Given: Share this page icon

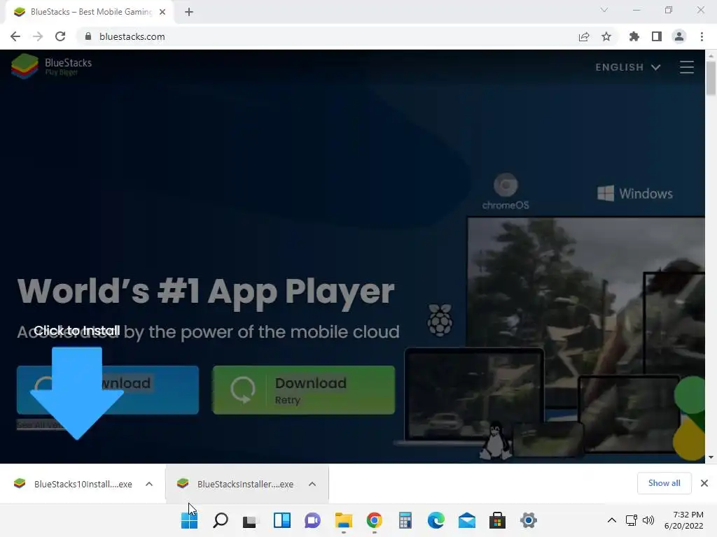Looking at the screenshot, I should tap(584, 36).
